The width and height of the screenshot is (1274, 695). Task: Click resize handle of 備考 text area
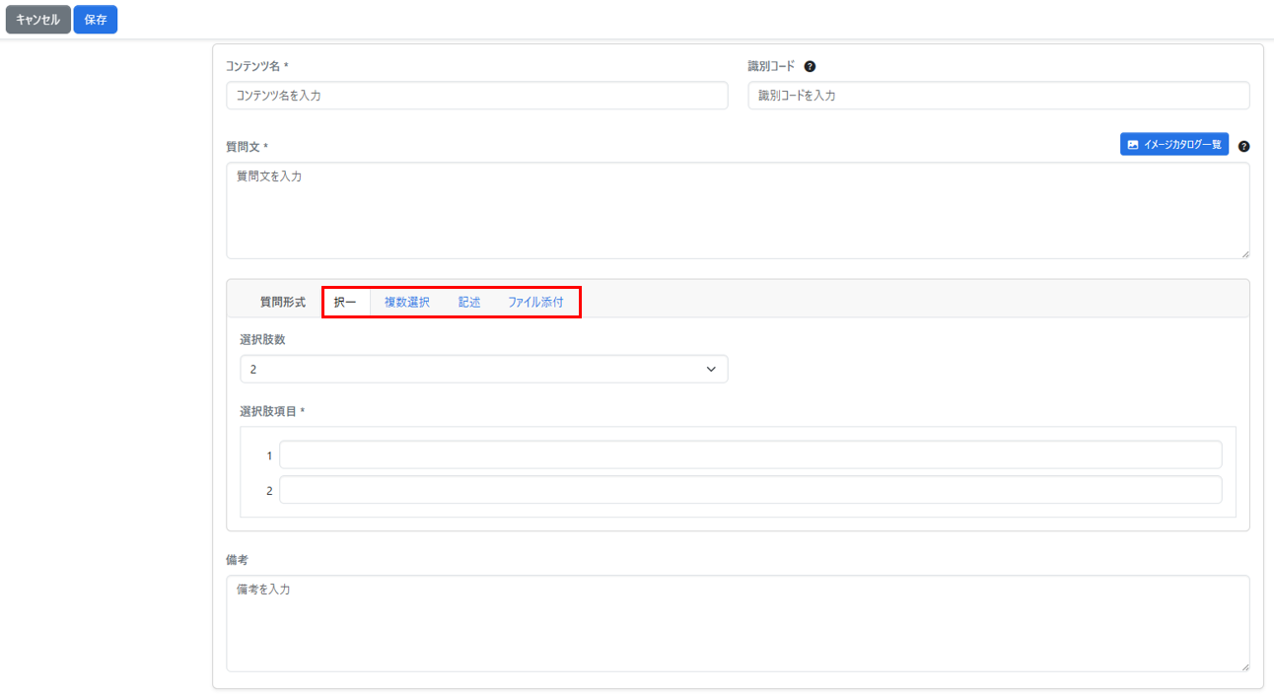click(x=1244, y=666)
